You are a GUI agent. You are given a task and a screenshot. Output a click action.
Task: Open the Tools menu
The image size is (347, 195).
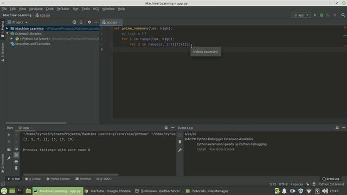[x=86, y=9]
